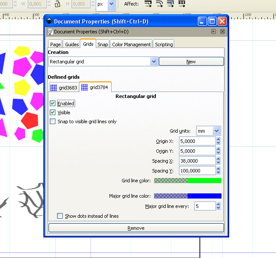
Task: Enable Show dots instead of lines
Action: click(x=60, y=216)
